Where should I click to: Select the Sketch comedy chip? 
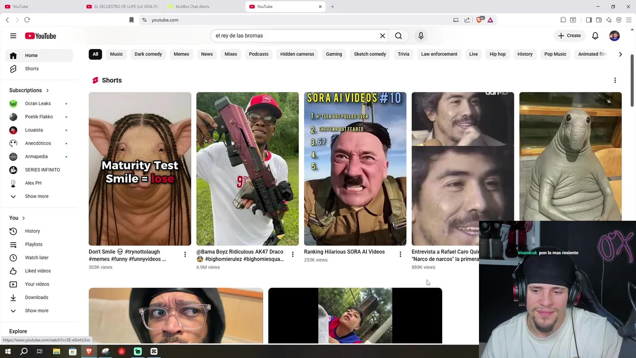[x=370, y=54]
